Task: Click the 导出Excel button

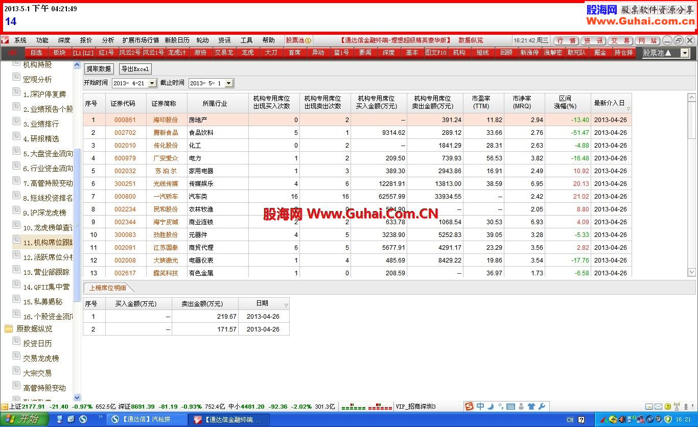Action: (135, 69)
